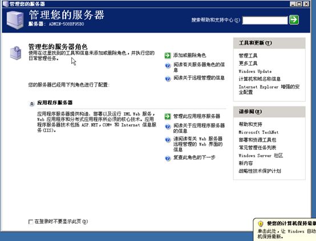Maximize the 管理您的服务器 window
The width and height of the screenshot is (316, 241).
(299, 4)
